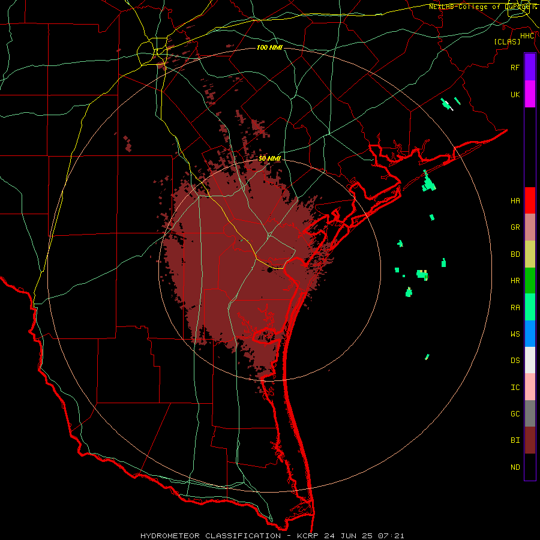Image resolution: width=540 pixels, height=540 pixels.
Task: Click the RF purple legend swatch
Action: (x=530, y=67)
